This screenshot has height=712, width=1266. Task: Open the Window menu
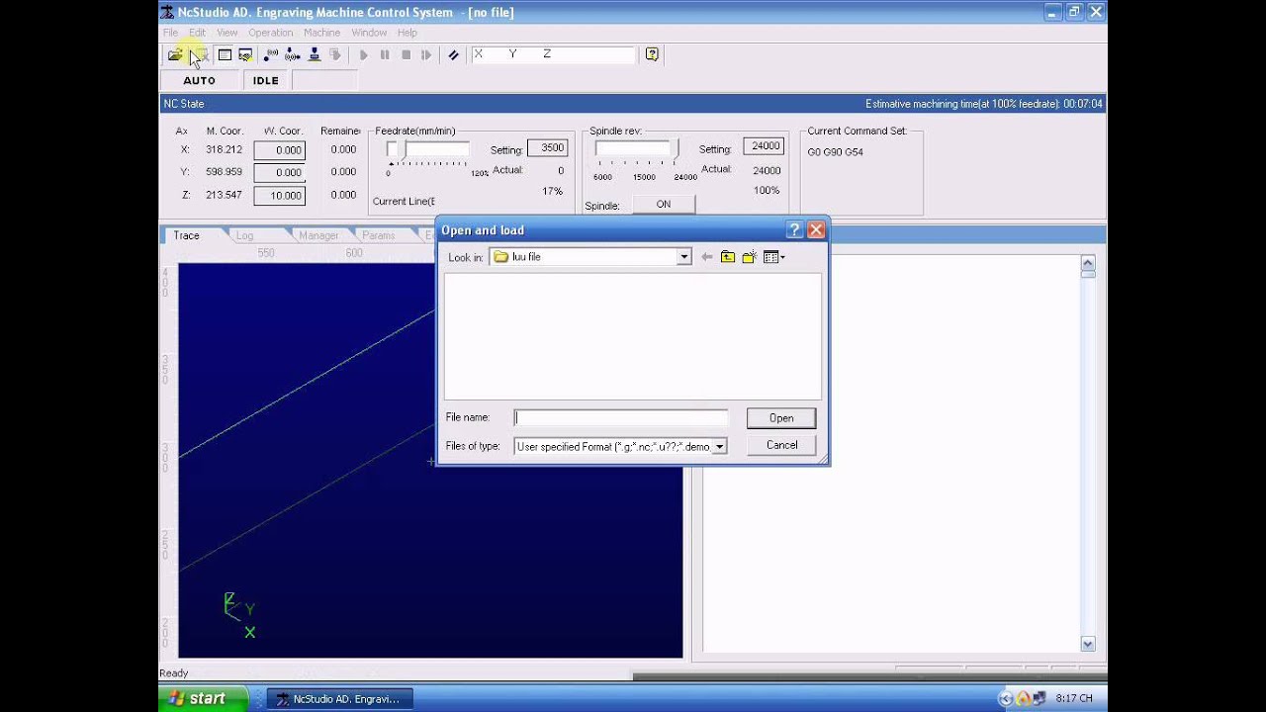[369, 33]
